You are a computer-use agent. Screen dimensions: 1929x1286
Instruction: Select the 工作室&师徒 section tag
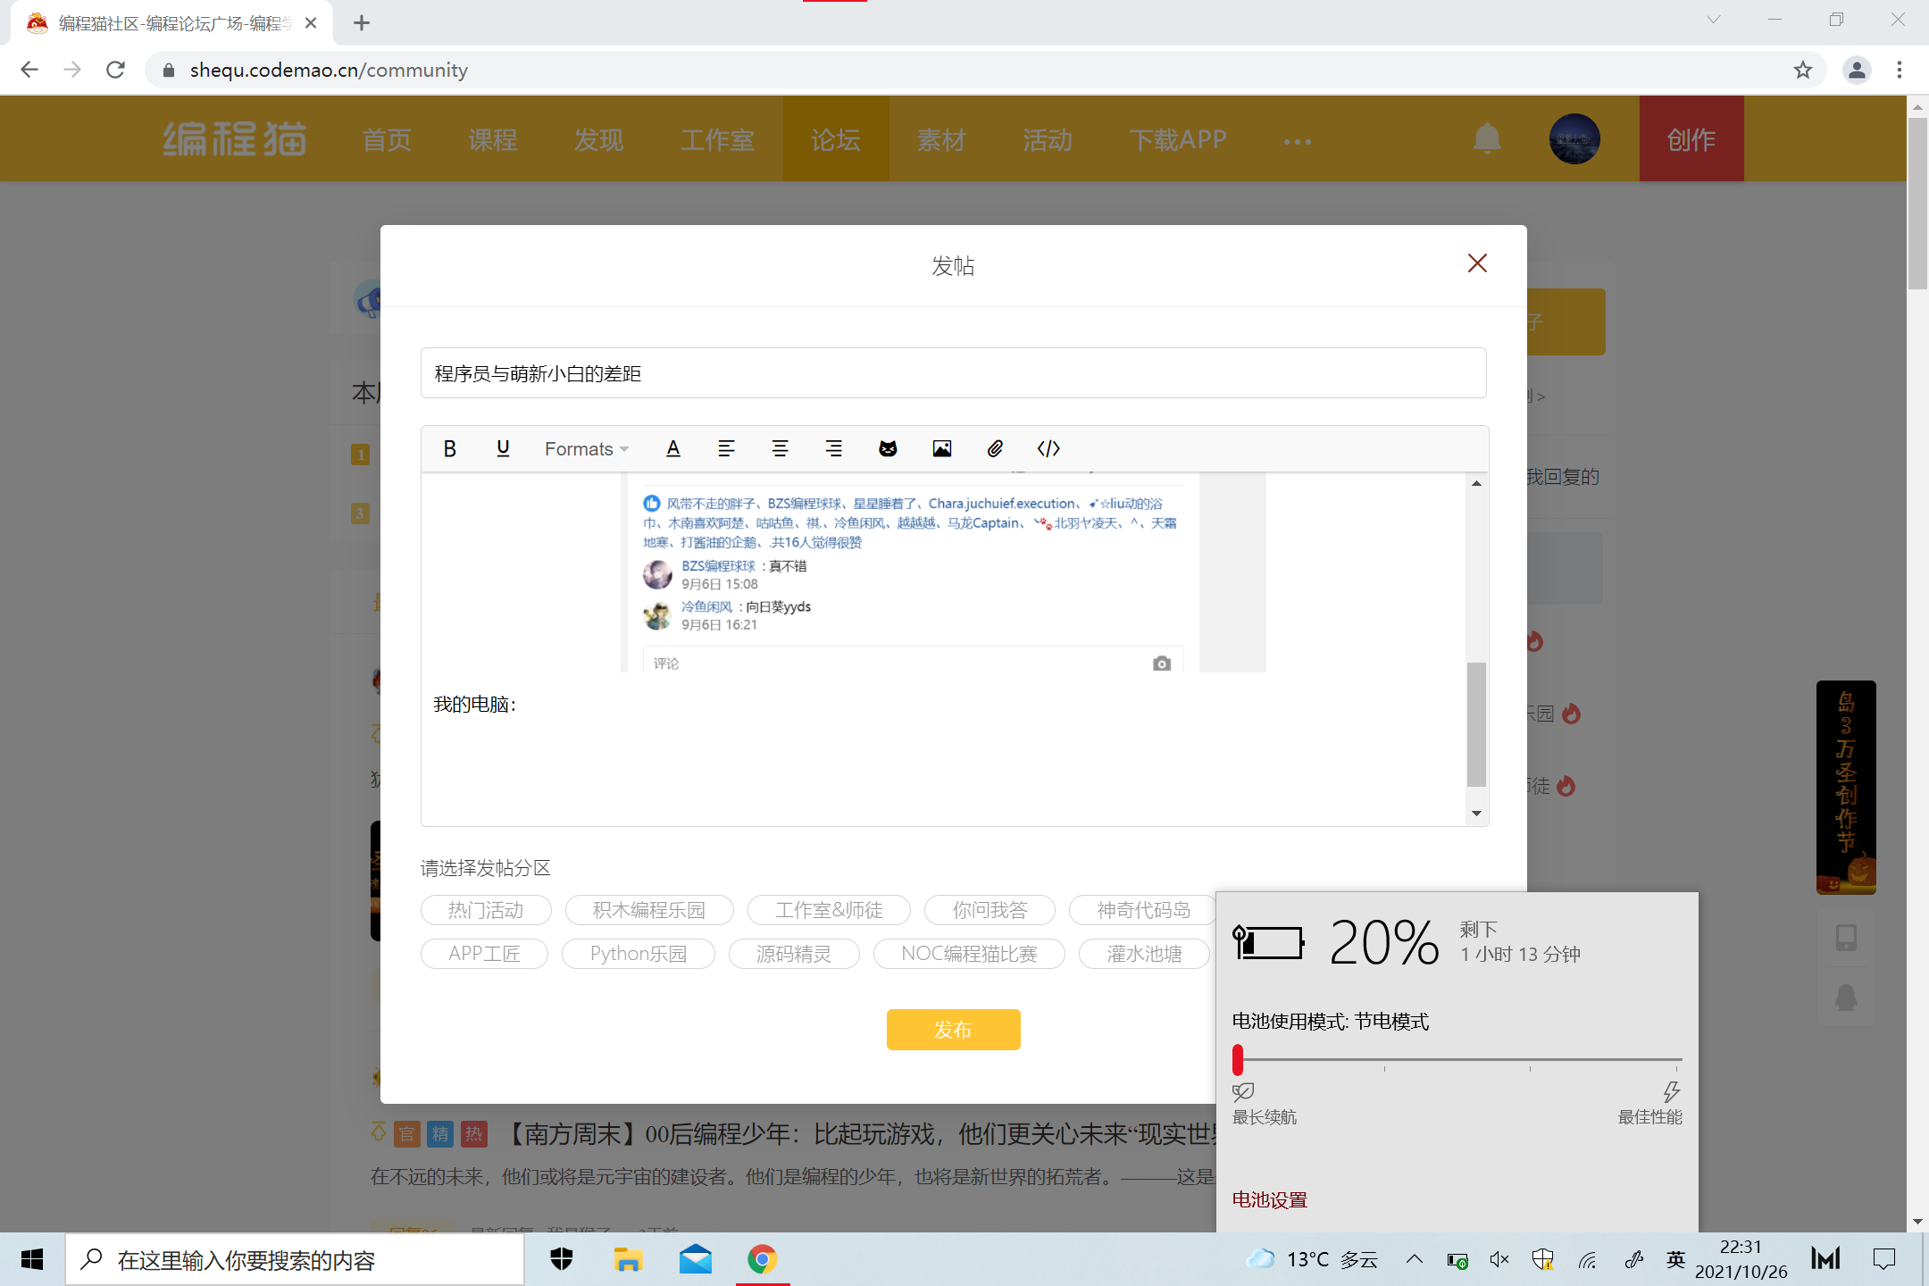[829, 910]
